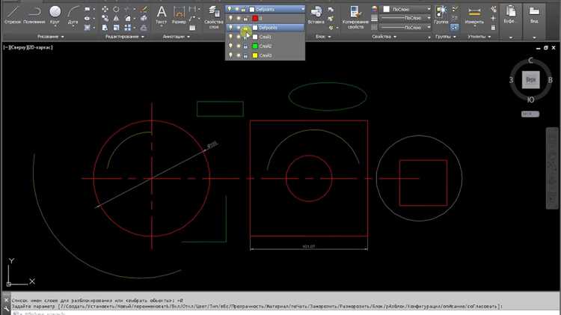This screenshot has width=561, height=315.
Task: Select the Группа (Group) tool
Action: click(441, 15)
